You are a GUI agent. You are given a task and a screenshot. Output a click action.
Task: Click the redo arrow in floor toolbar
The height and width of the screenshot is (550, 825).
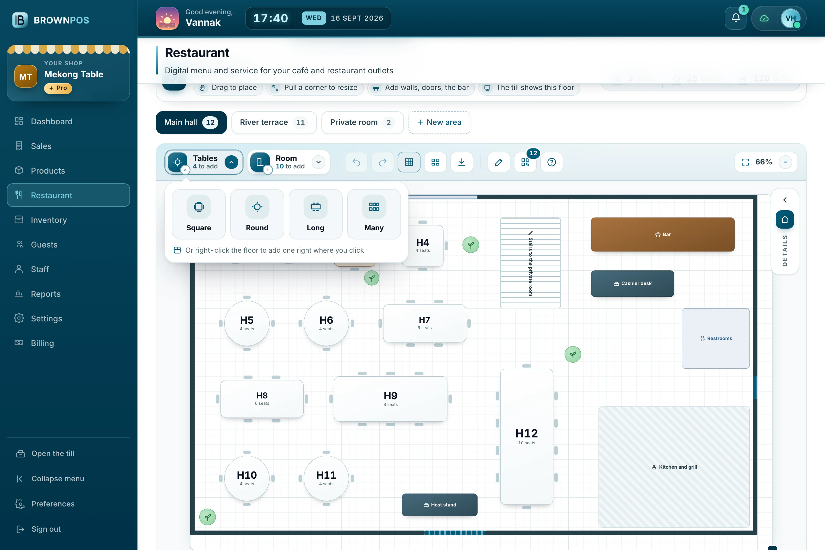382,162
